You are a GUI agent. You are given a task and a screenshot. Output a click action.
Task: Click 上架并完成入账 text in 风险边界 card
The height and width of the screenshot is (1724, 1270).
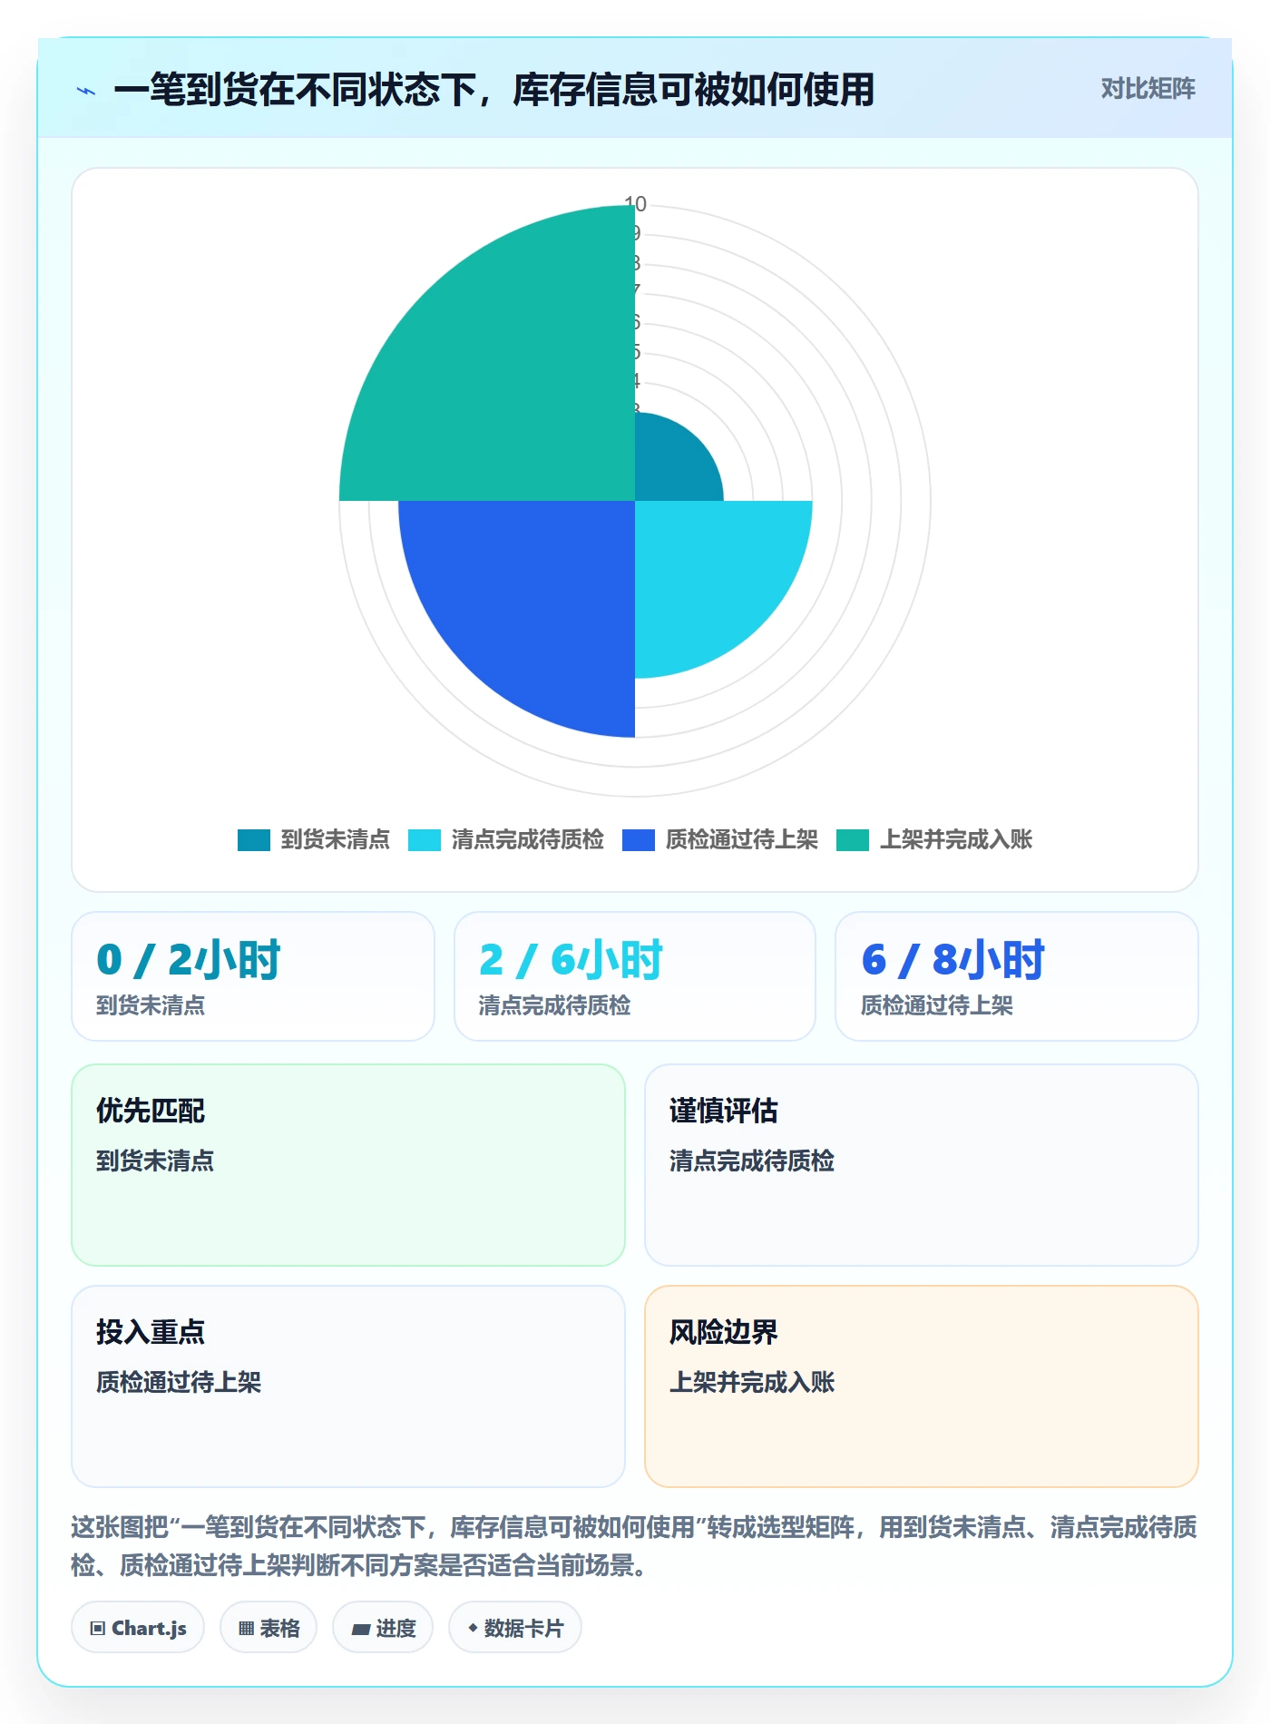coord(752,1382)
